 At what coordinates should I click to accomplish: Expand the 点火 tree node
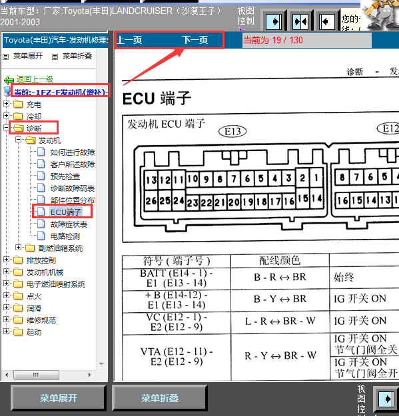click(6, 296)
